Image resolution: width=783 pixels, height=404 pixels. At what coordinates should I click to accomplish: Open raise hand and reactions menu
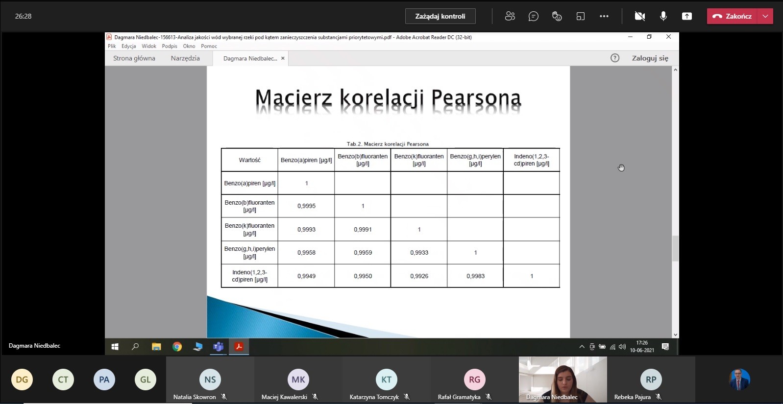[557, 16]
